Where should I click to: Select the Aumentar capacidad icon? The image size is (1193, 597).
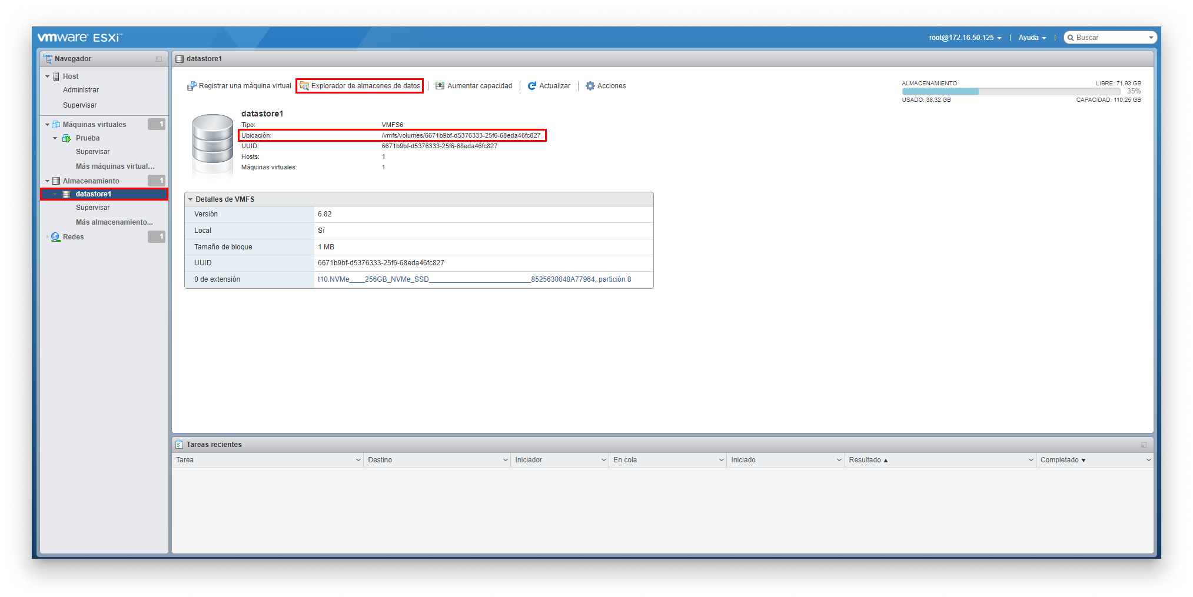pos(440,86)
